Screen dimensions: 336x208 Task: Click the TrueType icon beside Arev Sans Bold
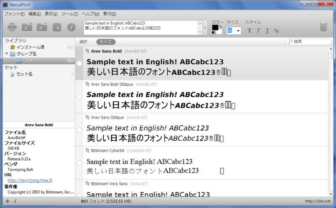pos(87,51)
